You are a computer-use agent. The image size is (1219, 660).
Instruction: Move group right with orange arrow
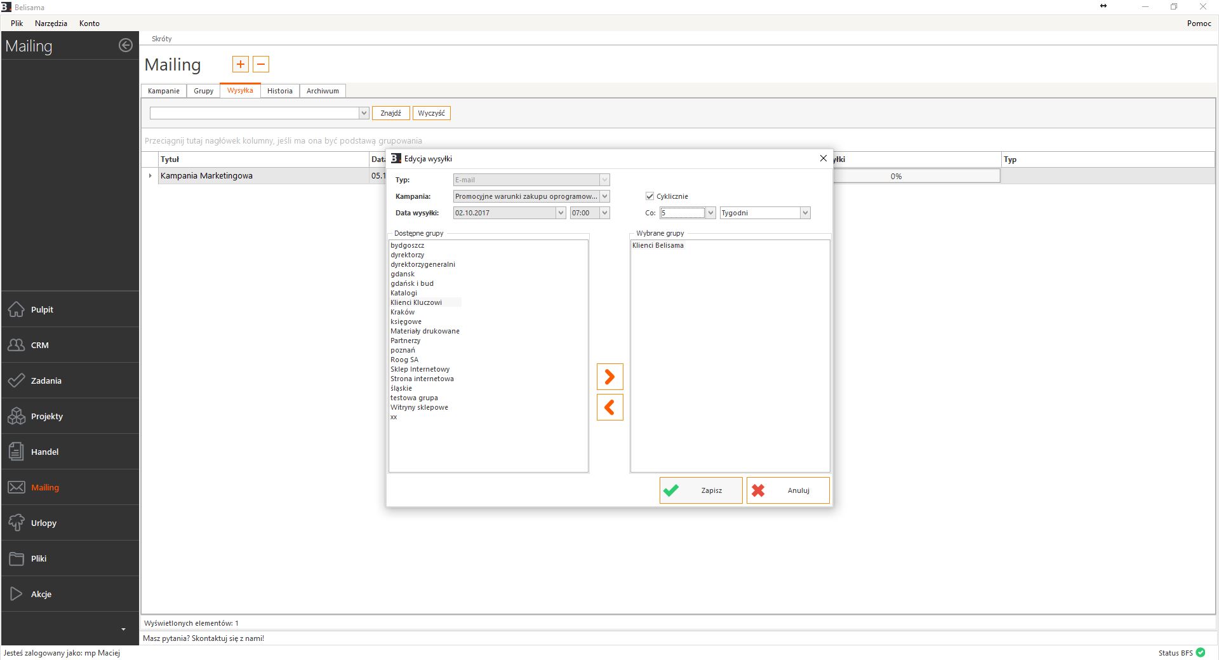pos(609,377)
